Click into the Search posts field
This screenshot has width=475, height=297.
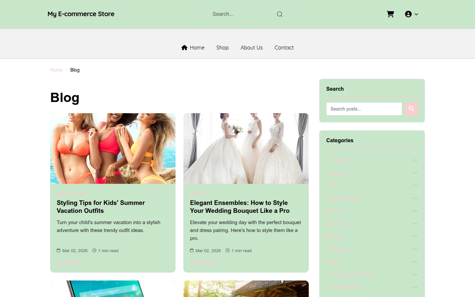(364, 109)
